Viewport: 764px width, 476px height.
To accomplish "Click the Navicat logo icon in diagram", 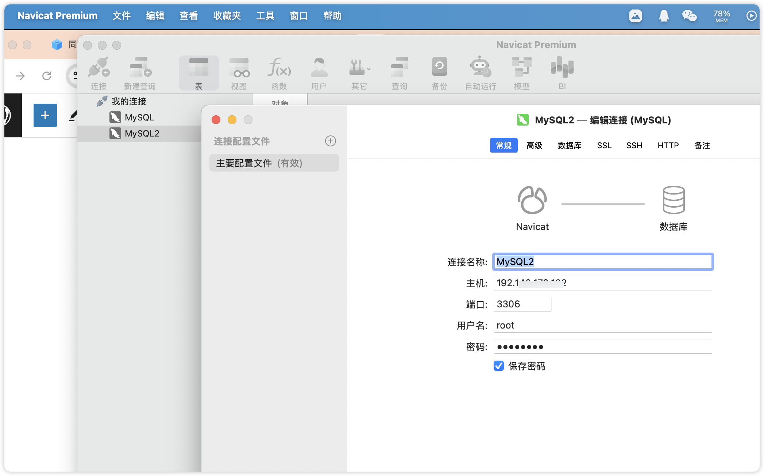I will coord(532,200).
